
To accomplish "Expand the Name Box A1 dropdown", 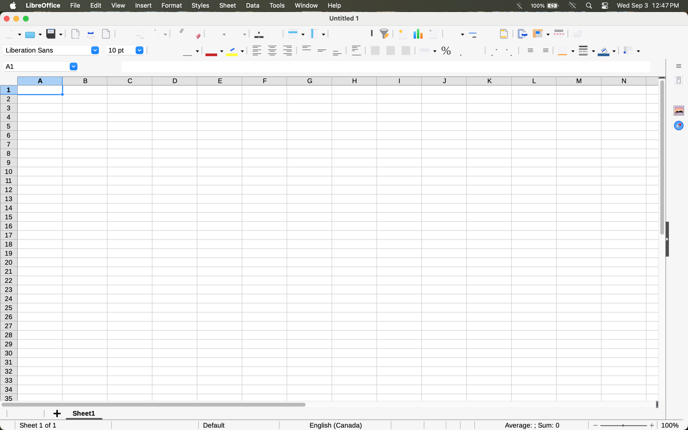I will pos(73,66).
